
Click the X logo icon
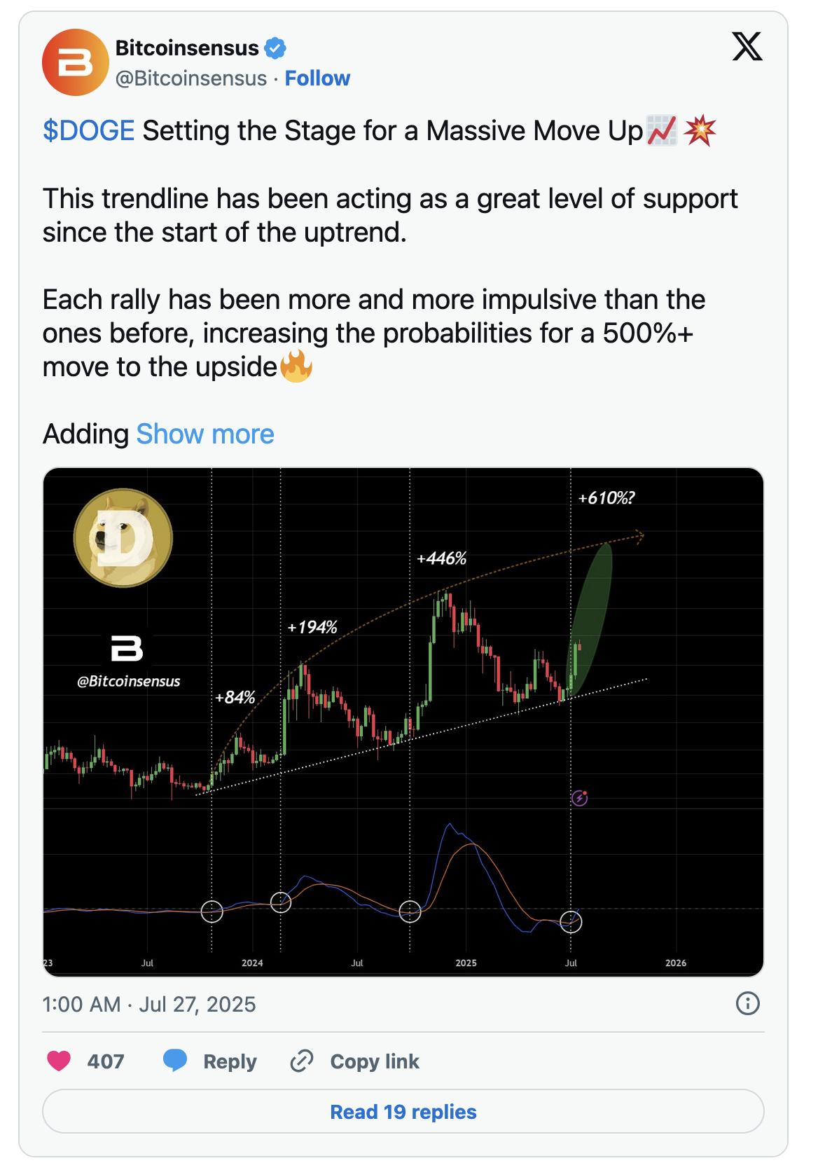pos(747,46)
